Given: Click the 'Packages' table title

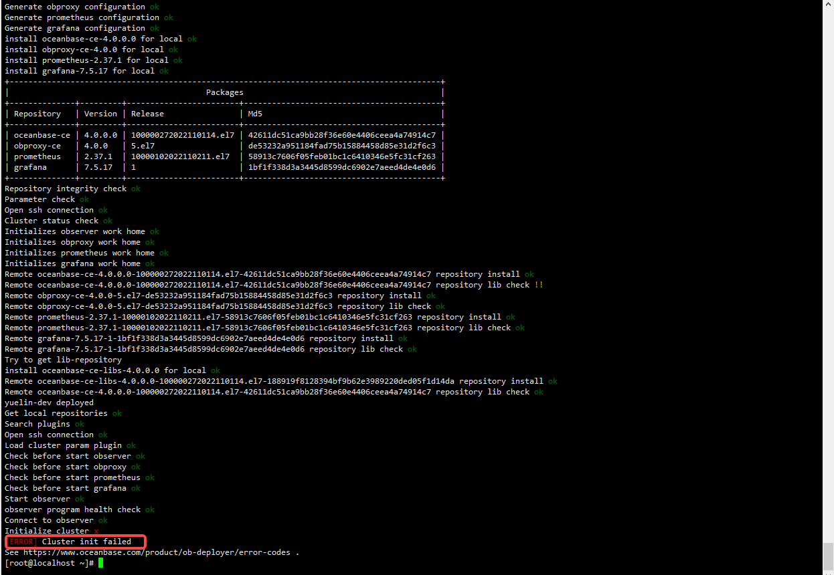Looking at the screenshot, I should pyautogui.click(x=225, y=92).
